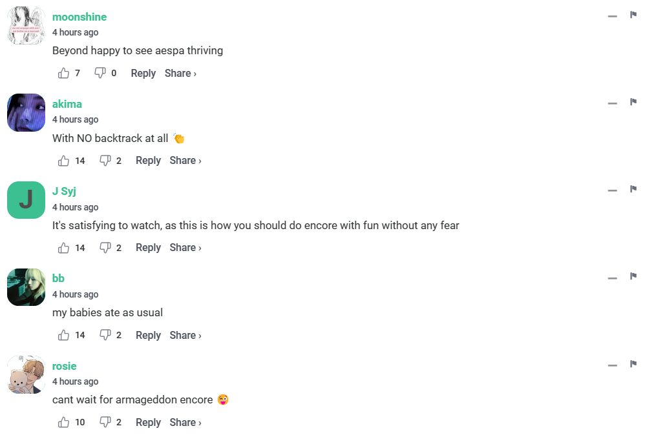Flag rosie's comment
The width and height of the screenshot is (645, 435).
point(633,364)
